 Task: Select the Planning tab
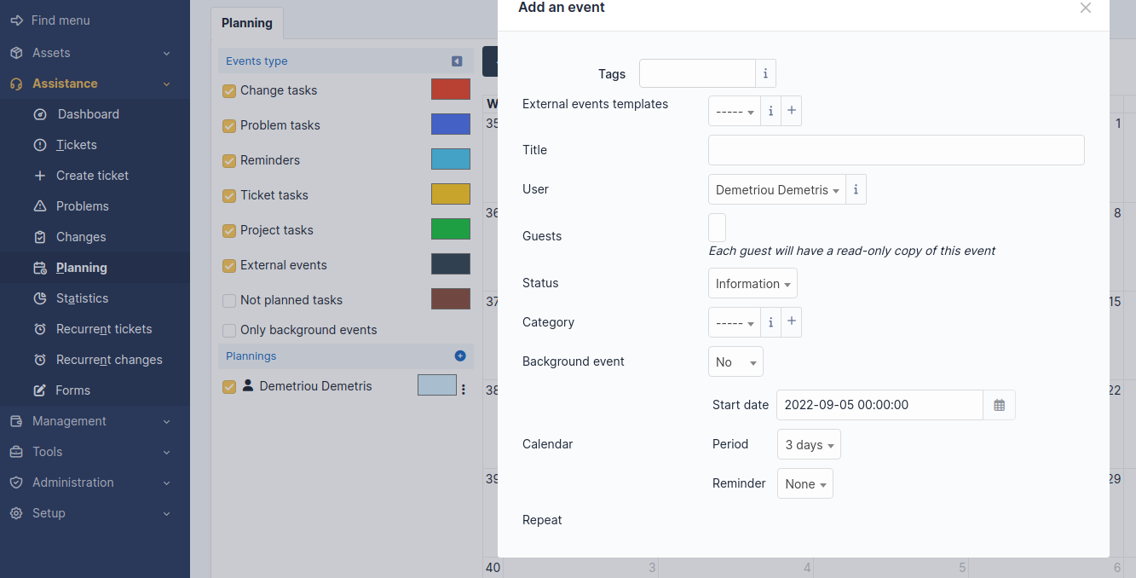tap(246, 23)
